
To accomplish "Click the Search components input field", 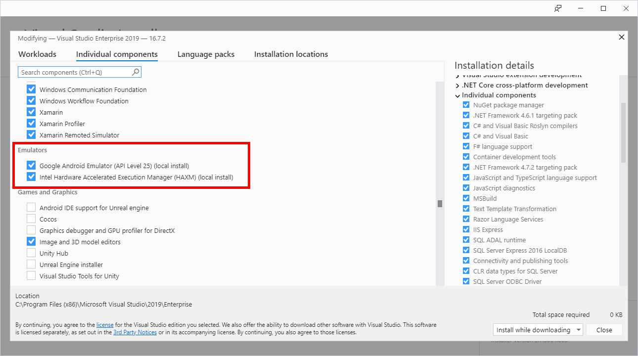I will (74, 72).
